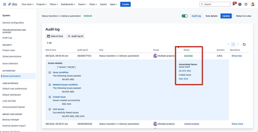
Task: Open Default user preferences in sidebar
Action: coord(15,88)
